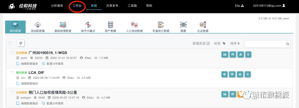
Task: Open the 数据类型 filter
Action: (201, 44)
